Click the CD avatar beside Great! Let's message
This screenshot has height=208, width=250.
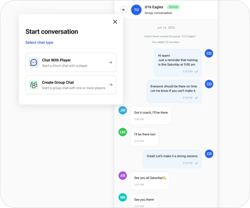(x=209, y=154)
